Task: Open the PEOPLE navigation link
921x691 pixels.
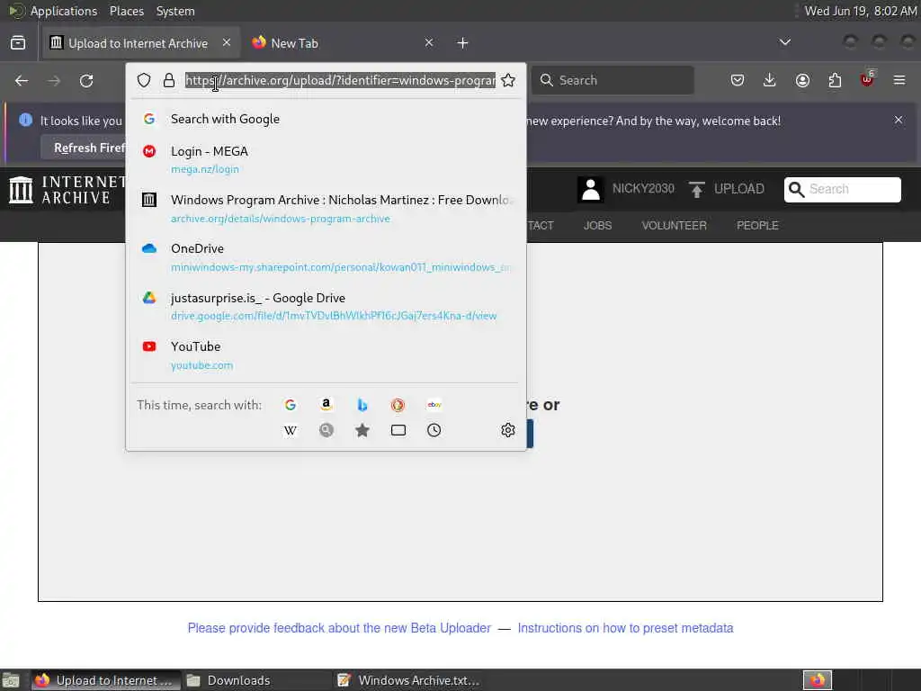Action: pyautogui.click(x=757, y=226)
